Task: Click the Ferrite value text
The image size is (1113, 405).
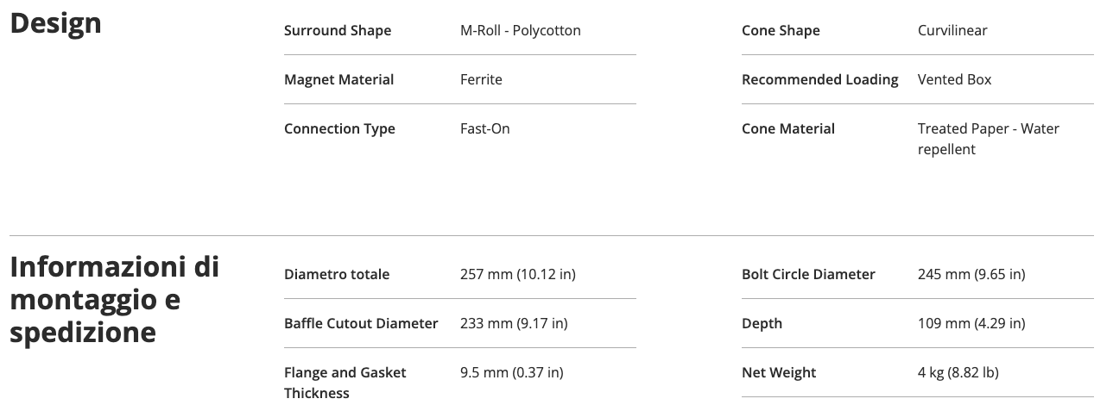Action: pos(481,80)
